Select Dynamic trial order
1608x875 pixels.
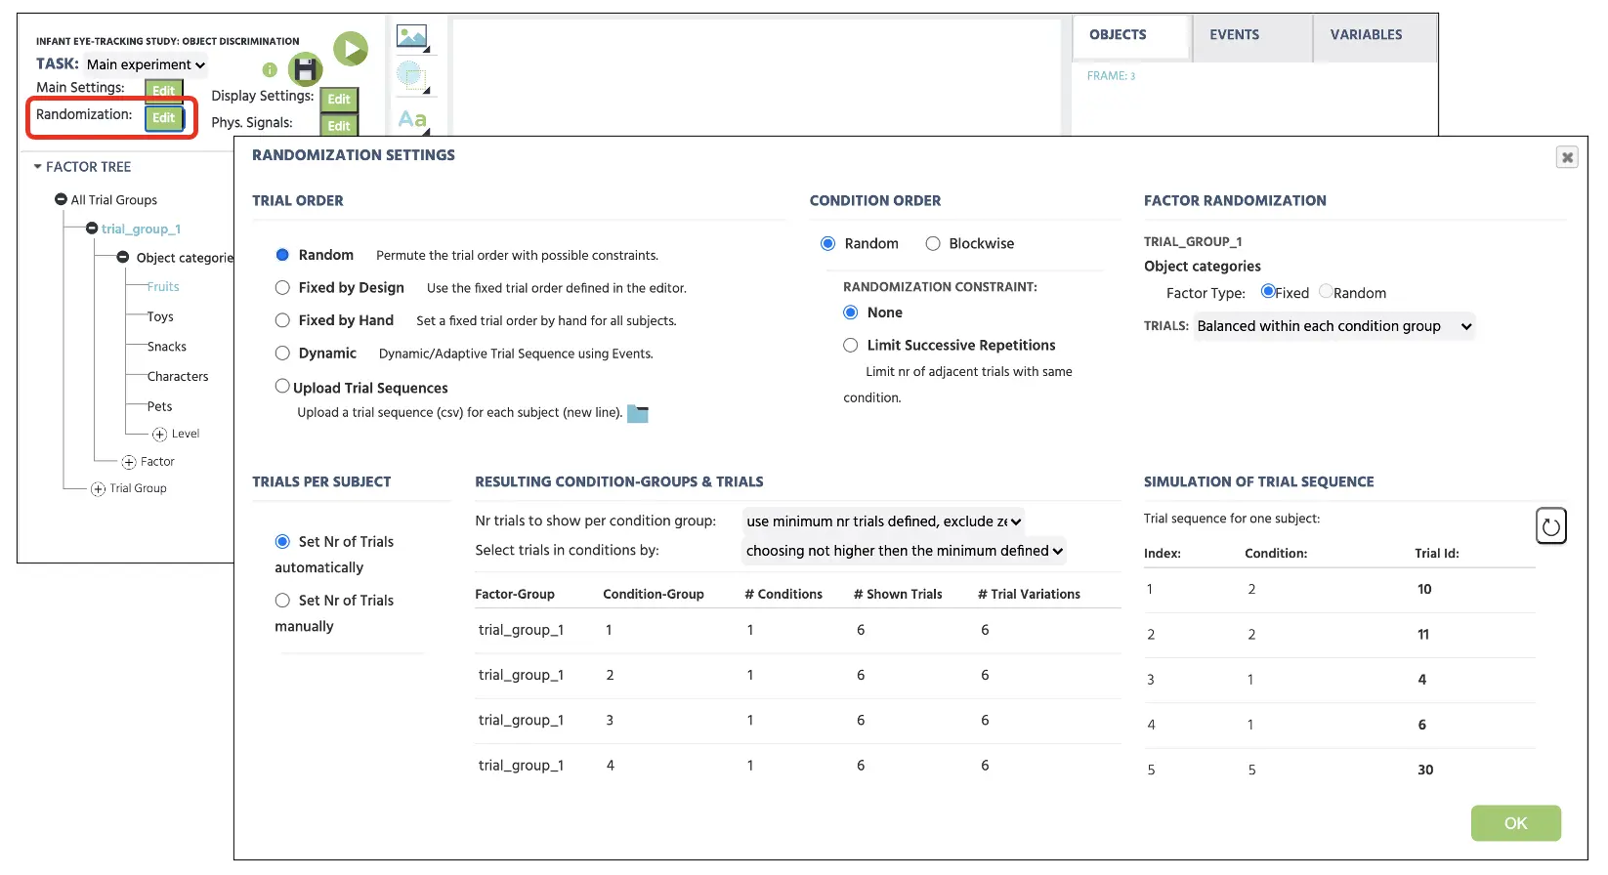point(282,354)
